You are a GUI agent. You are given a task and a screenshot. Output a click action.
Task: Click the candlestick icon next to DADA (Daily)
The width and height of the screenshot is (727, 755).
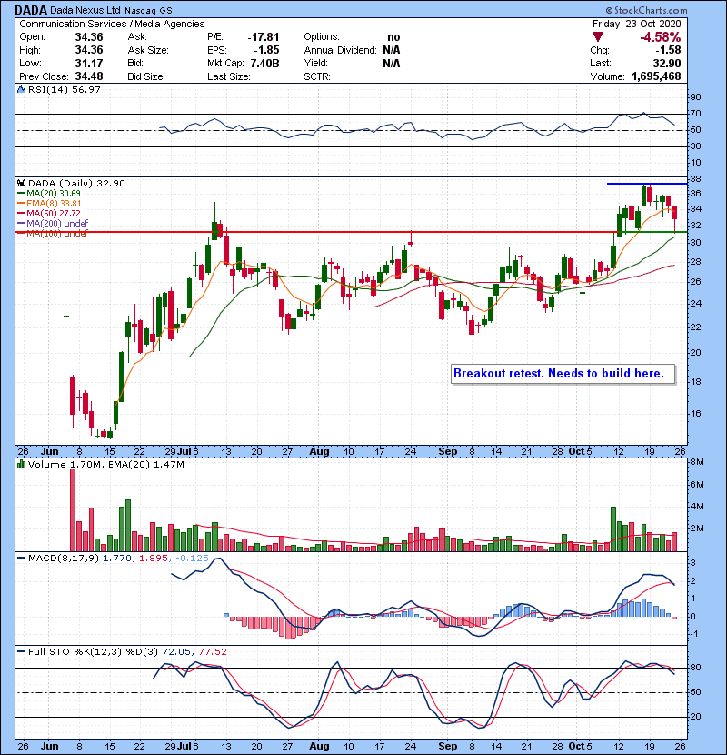tap(21, 183)
